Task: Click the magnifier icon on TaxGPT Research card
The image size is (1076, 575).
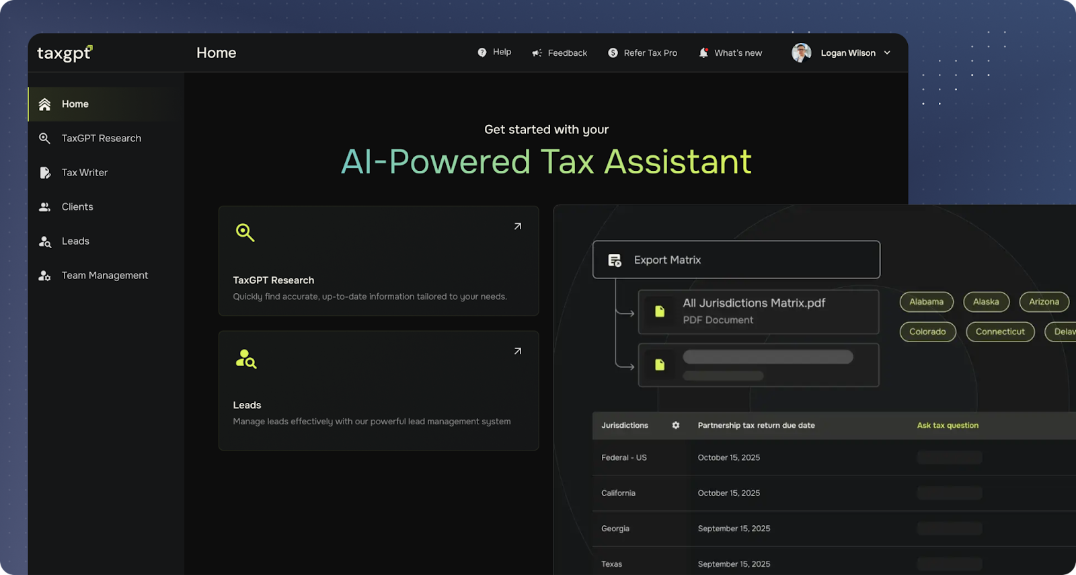Action: (x=245, y=233)
